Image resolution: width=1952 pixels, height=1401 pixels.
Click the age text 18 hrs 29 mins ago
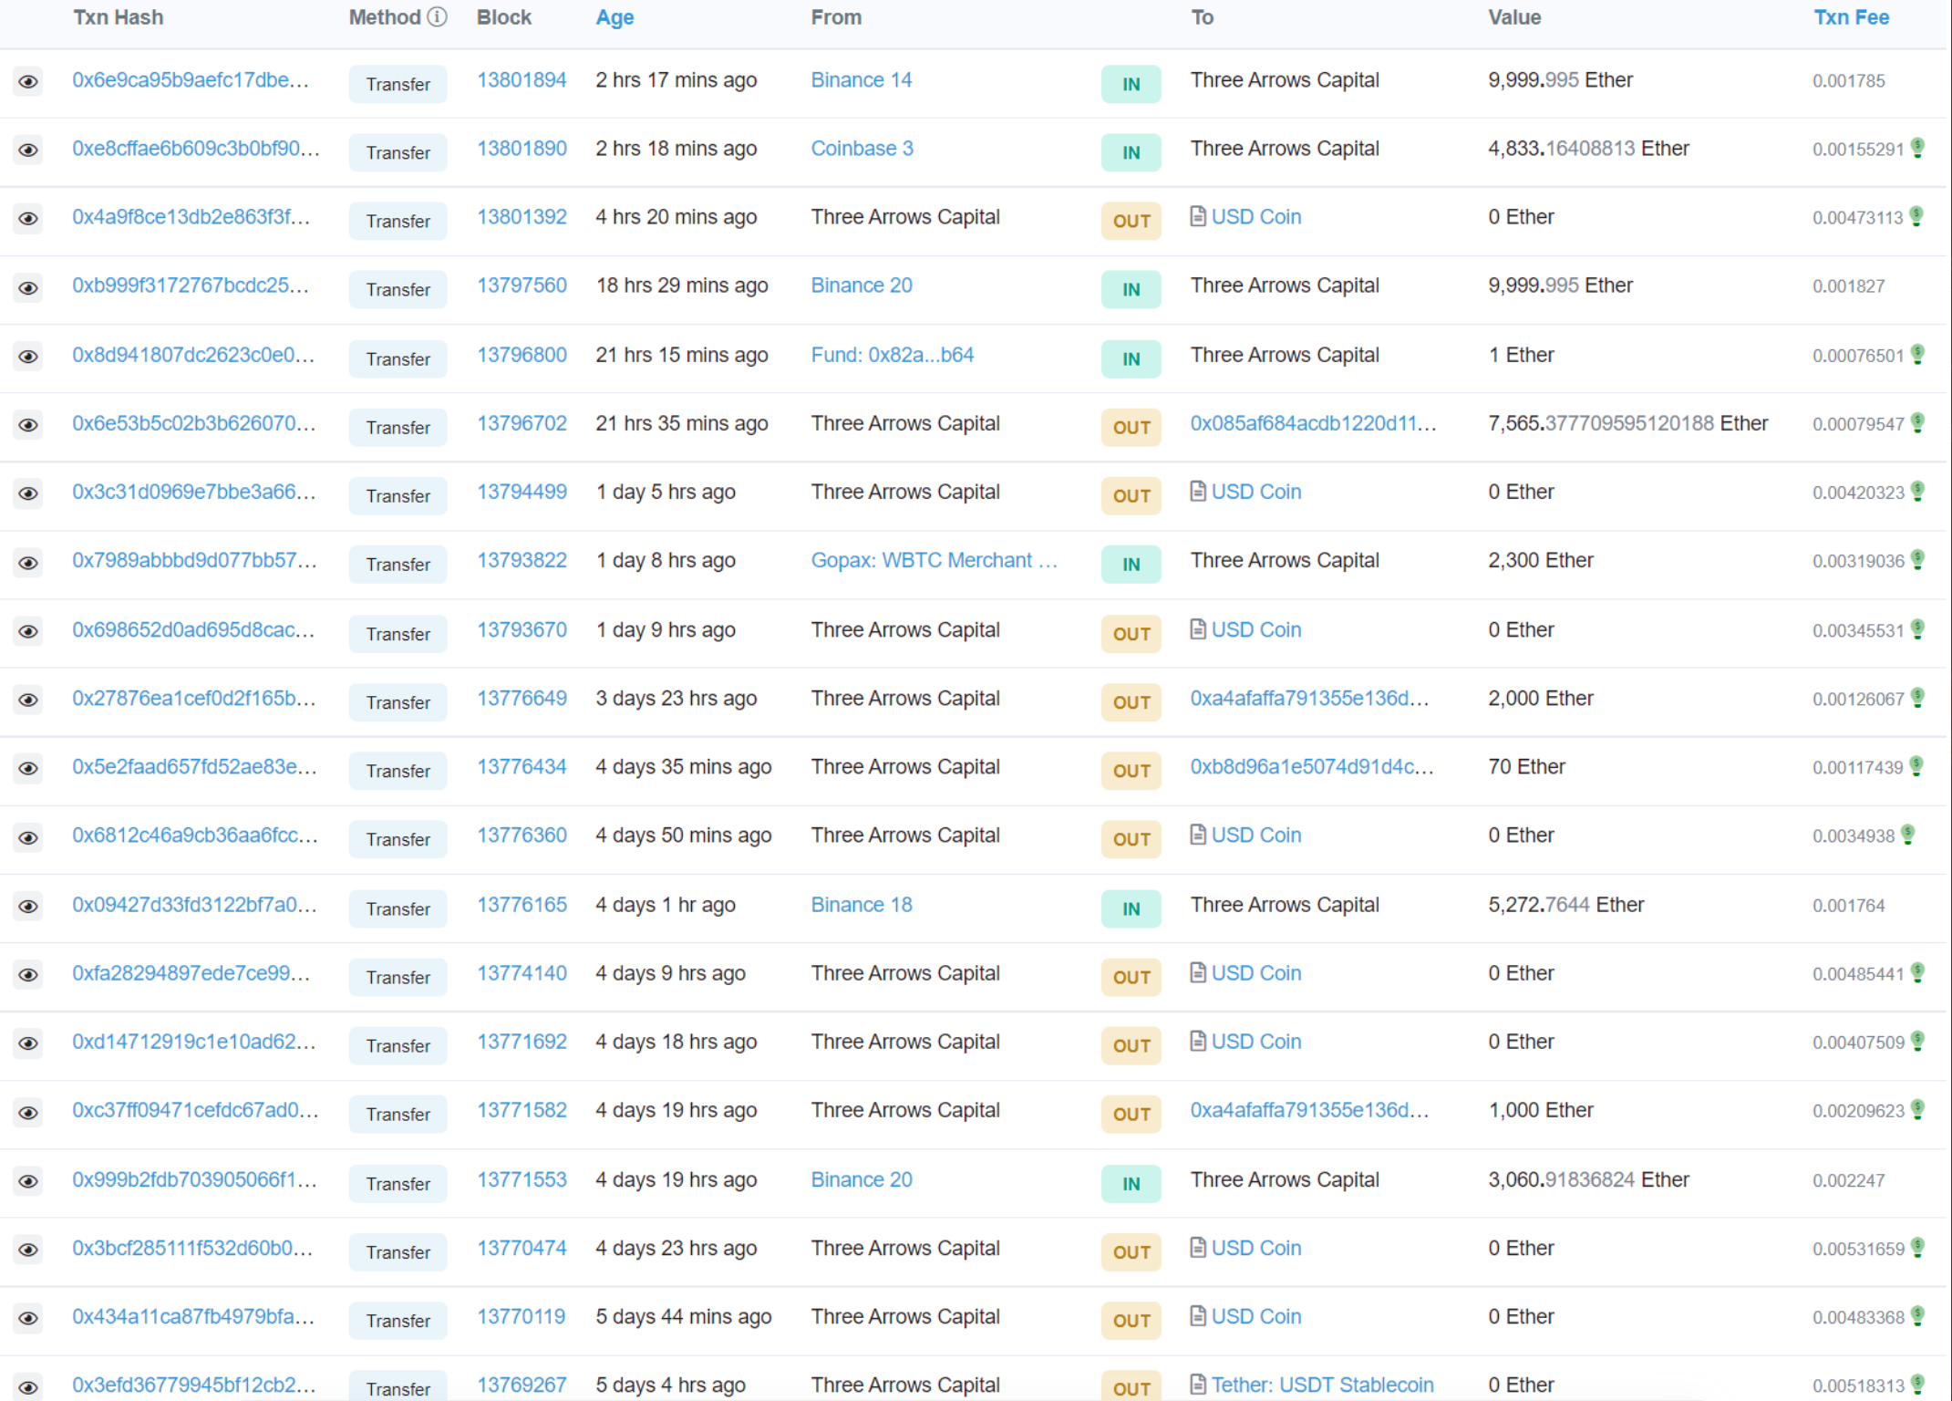[682, 285]
